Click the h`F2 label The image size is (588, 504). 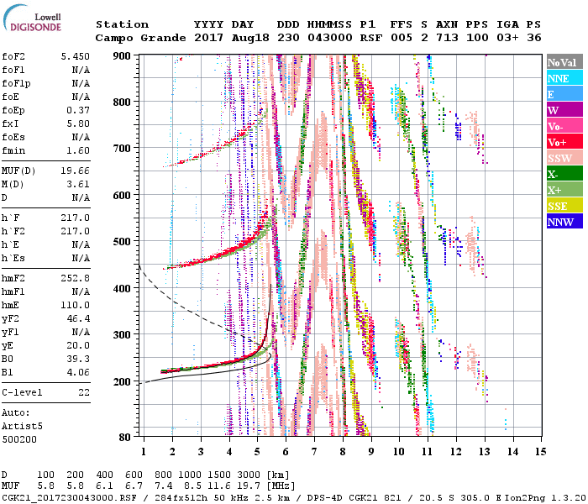tap(13, 231)
